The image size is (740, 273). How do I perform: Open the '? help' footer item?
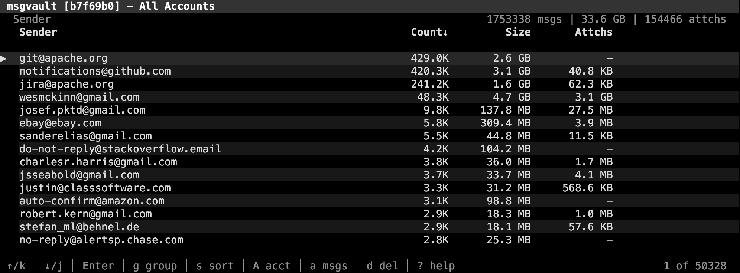pyautogui.click(x=436, y=266)
